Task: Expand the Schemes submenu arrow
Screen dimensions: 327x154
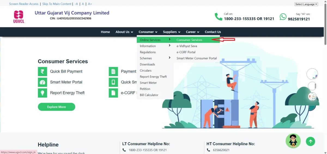Action: pyautogui.click(x=170, y=58)
